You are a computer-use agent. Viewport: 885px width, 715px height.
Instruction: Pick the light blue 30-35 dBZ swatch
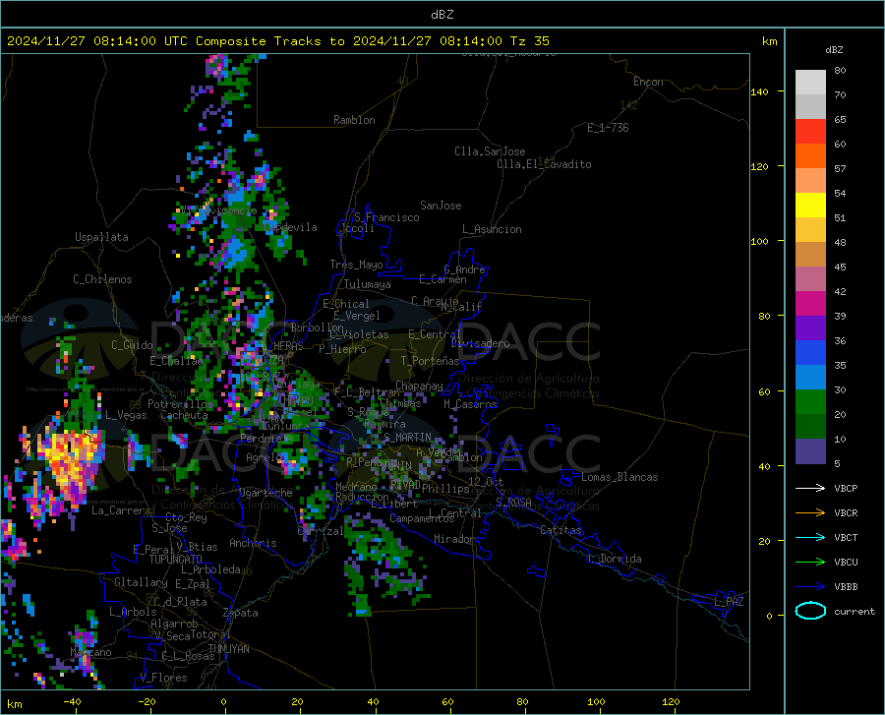pyautogui.click(x=810, y=378)
